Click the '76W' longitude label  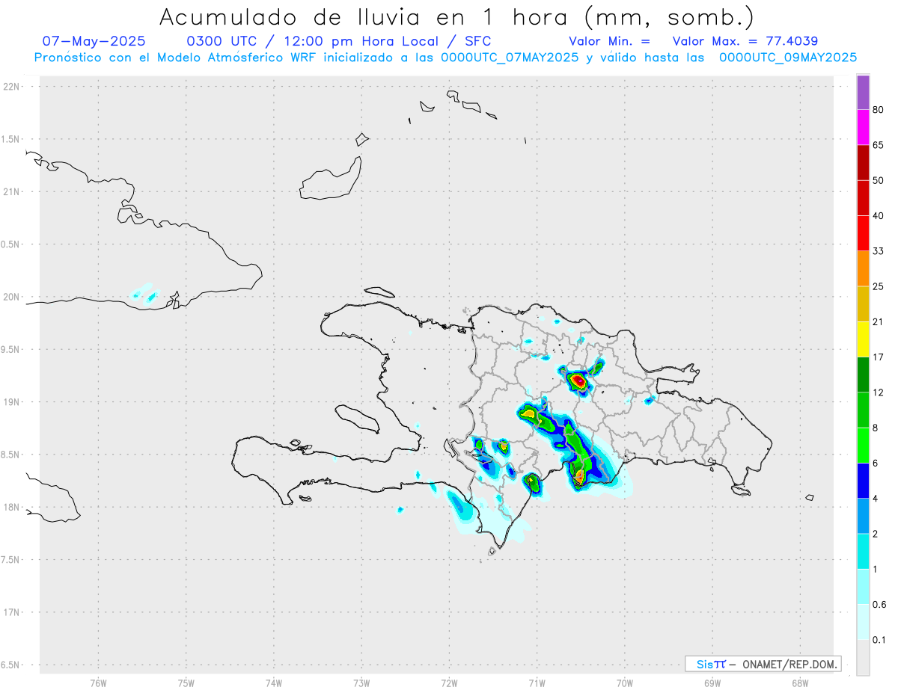coord(98,683)
